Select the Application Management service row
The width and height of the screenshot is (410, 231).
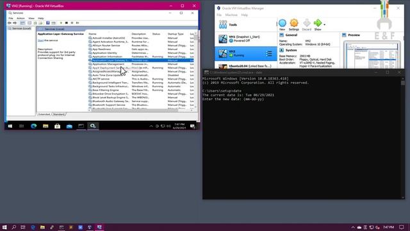pos(141,64)
